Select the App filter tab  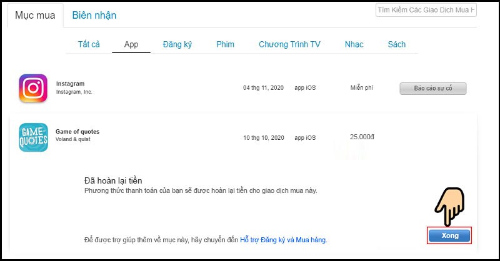tap(131, 44)
